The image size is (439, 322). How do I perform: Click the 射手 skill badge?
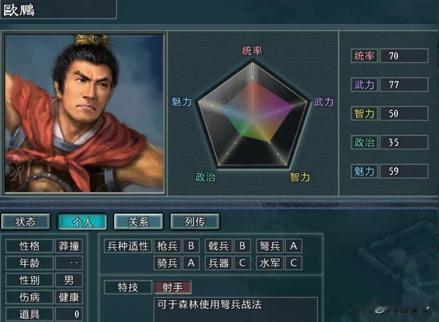point(173,287)
